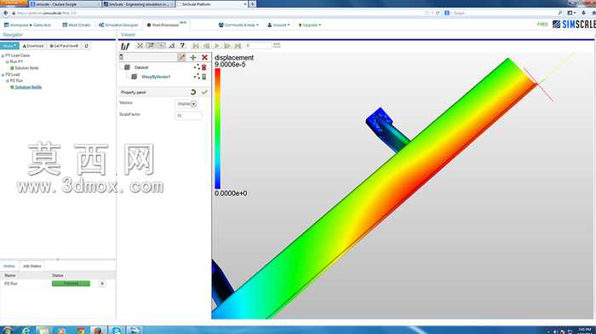The height and width of the screenshot is (334, 596).
Task: Open the Upgrade dropdown menu
Action: click(310, 25)
